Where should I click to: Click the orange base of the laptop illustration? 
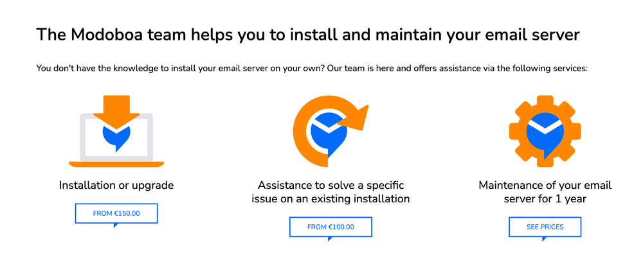pos(116,164)
